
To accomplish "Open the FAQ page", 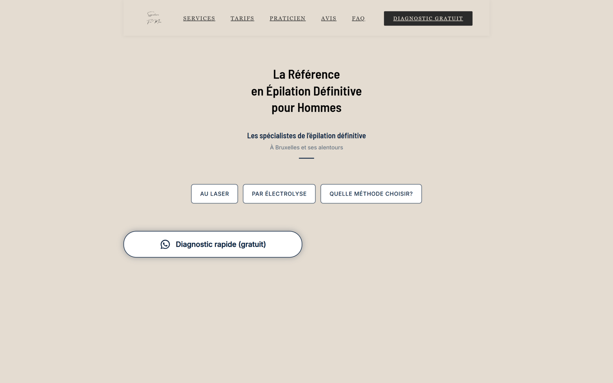I will [x=358, y=18].
